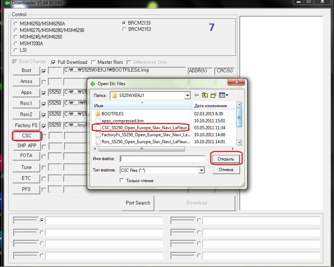Select Rsrc_S5250_Open_Europe_Slav_Navi_LaFleur file

click(x=143, y=142)
